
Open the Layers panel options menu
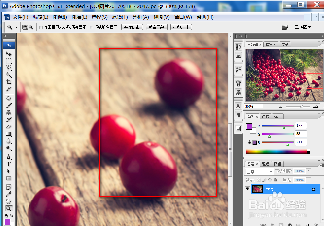(x=322, y=165)
